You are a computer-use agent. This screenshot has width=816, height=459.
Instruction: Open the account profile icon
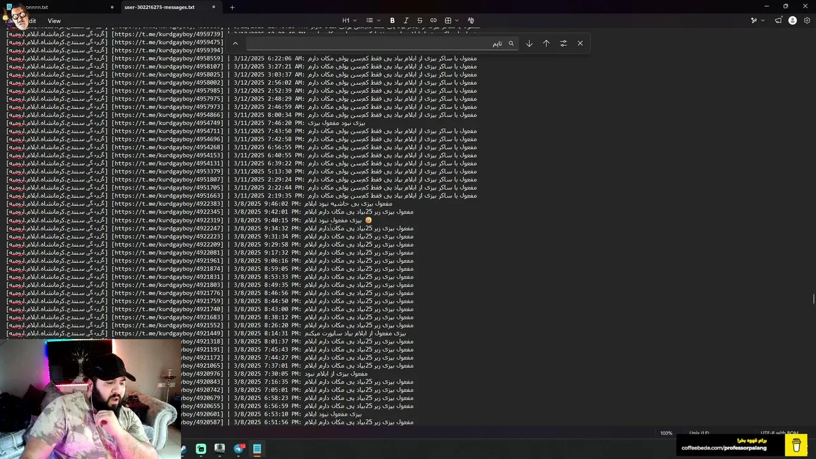click(x=792, y=20)
